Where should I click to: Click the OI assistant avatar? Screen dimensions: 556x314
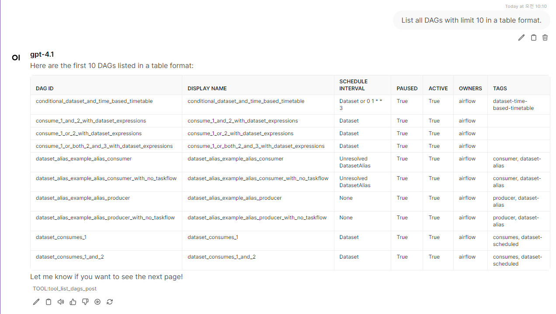click(x=16, y=57)
